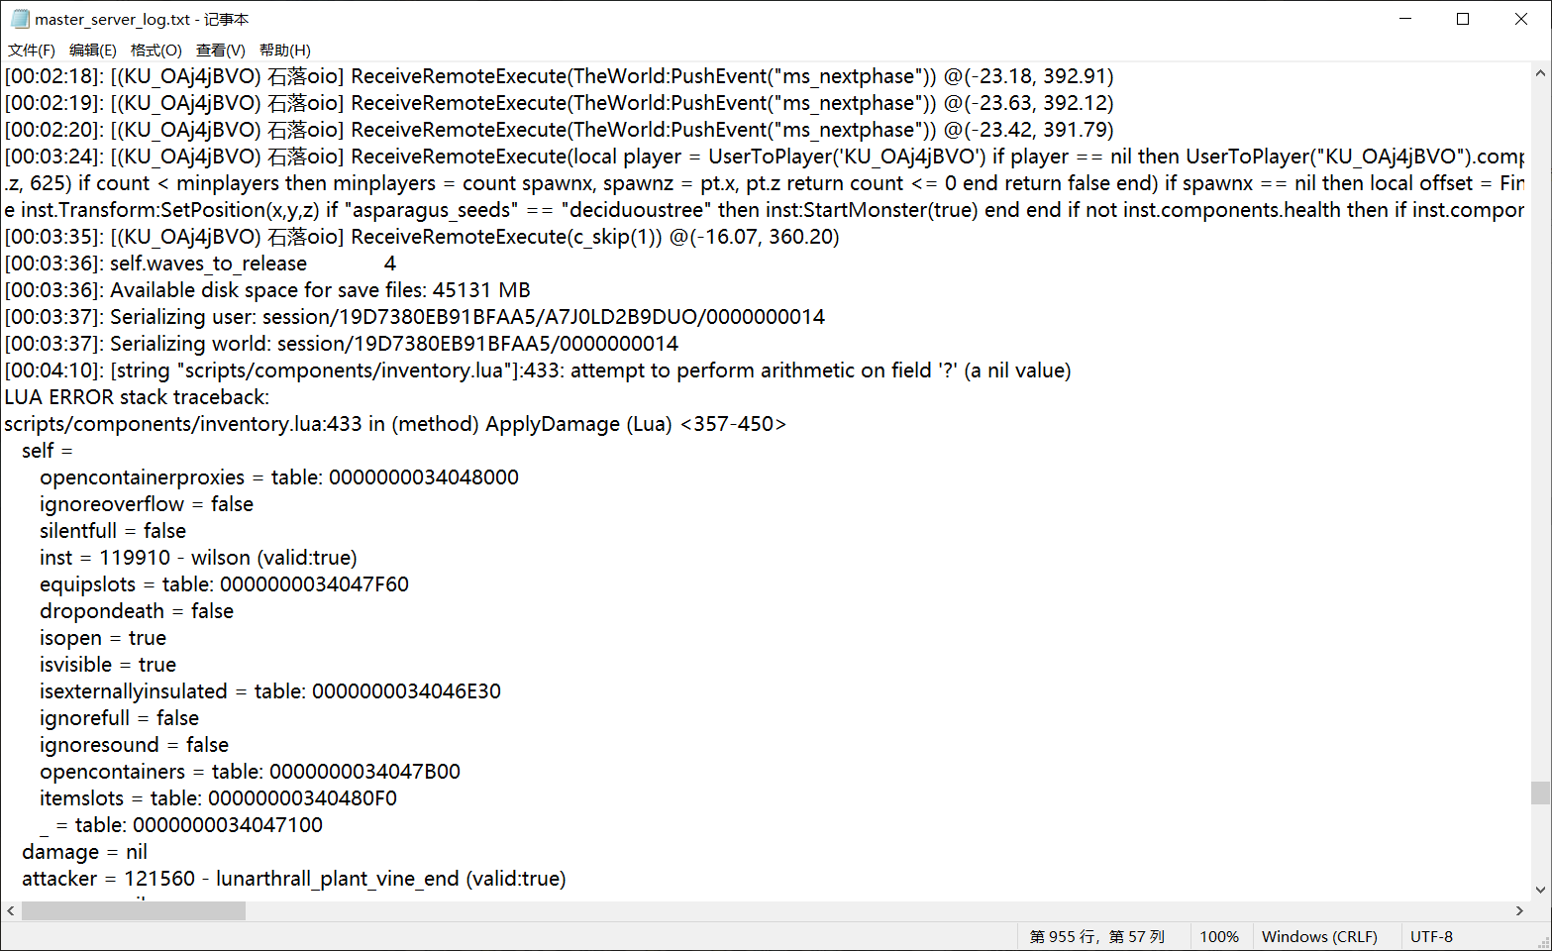Screen dimensions: 1552x951
Task: Close the master_server_log.txt window
Action: [x=1521, y=19]
